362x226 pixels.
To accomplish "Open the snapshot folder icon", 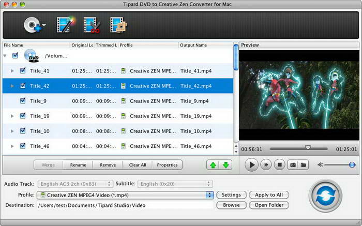I will [304, 165].
